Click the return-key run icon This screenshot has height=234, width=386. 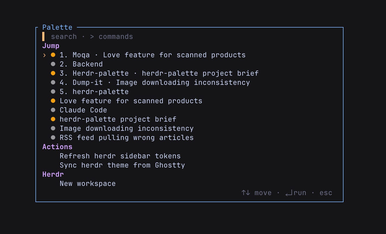(x=289, y=193)
